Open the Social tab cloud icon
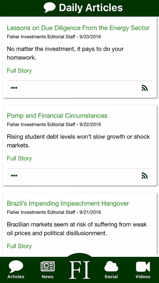The image size is (159, 283). point(111,266)
